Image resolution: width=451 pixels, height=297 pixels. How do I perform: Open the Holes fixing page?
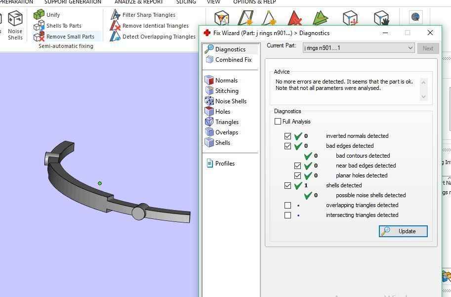pyautogui.click(x=218, y=111)
